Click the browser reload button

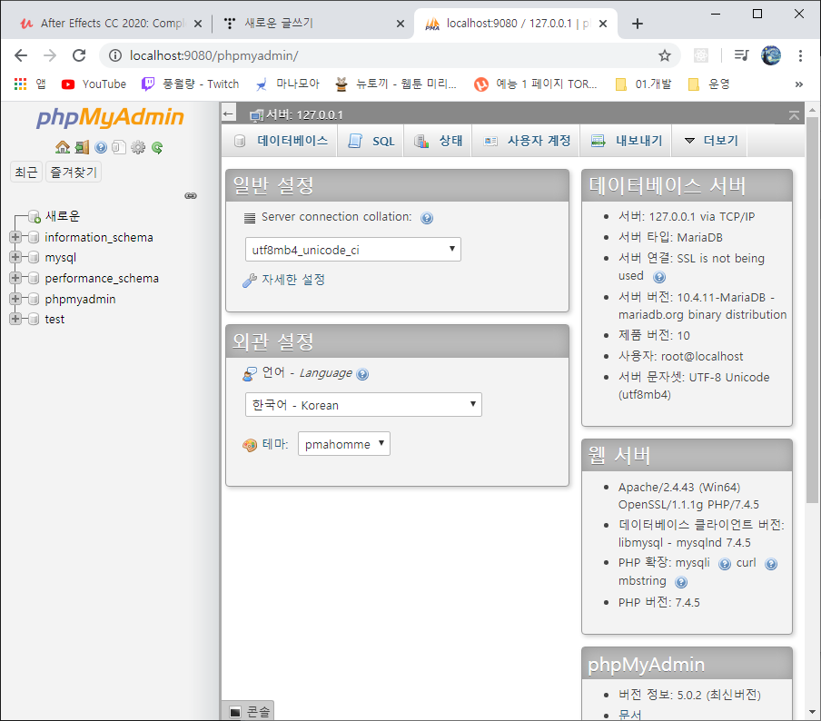point(79,55)
